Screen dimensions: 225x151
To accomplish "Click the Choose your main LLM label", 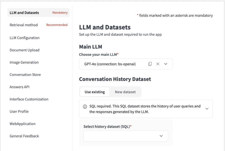I will pyautogui.click(x=99, y=54).
